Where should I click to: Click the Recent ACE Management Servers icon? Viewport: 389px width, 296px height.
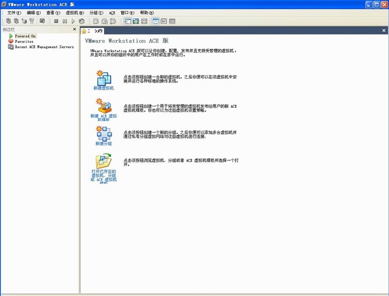(x=11, y=47)
